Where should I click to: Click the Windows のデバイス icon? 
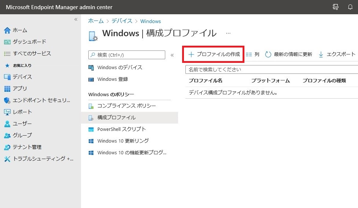pyautogui.click(x=91, y=68)
